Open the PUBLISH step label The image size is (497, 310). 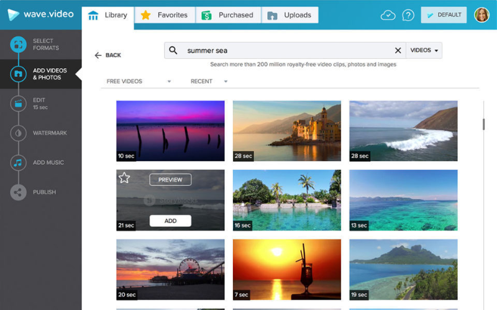(x=44, y=192)
